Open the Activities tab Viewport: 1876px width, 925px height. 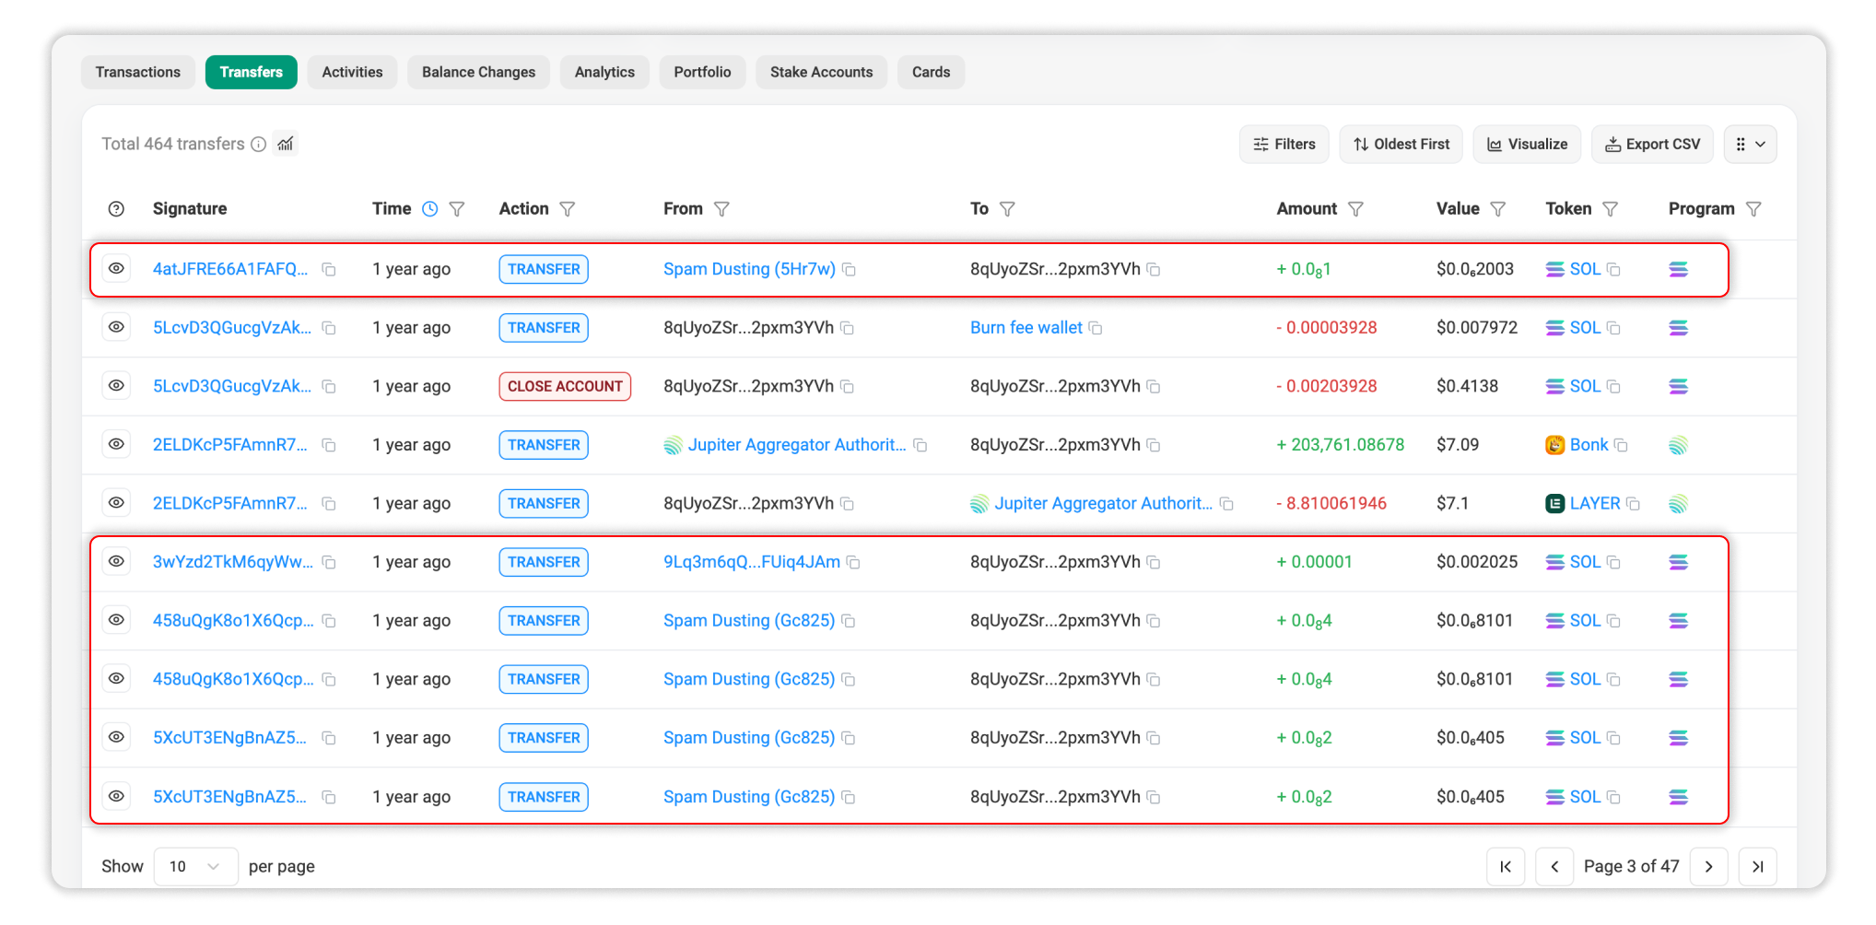(x=352, y=72)
